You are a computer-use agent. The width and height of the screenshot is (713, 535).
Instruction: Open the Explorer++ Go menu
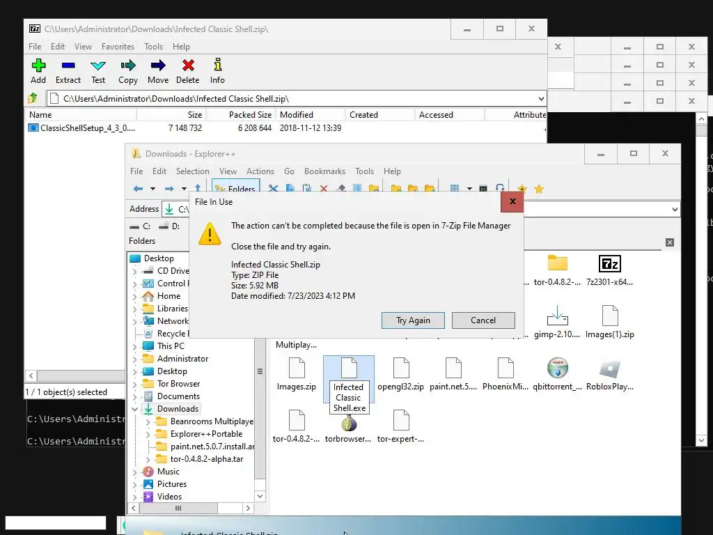click(x=289, y=171)
